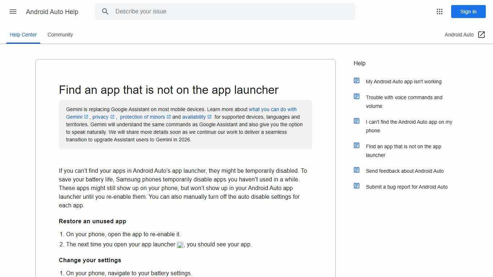The image size is (493, 277).
Task: Click the app launcher image icon in step 2
Action: coord(180,245)
